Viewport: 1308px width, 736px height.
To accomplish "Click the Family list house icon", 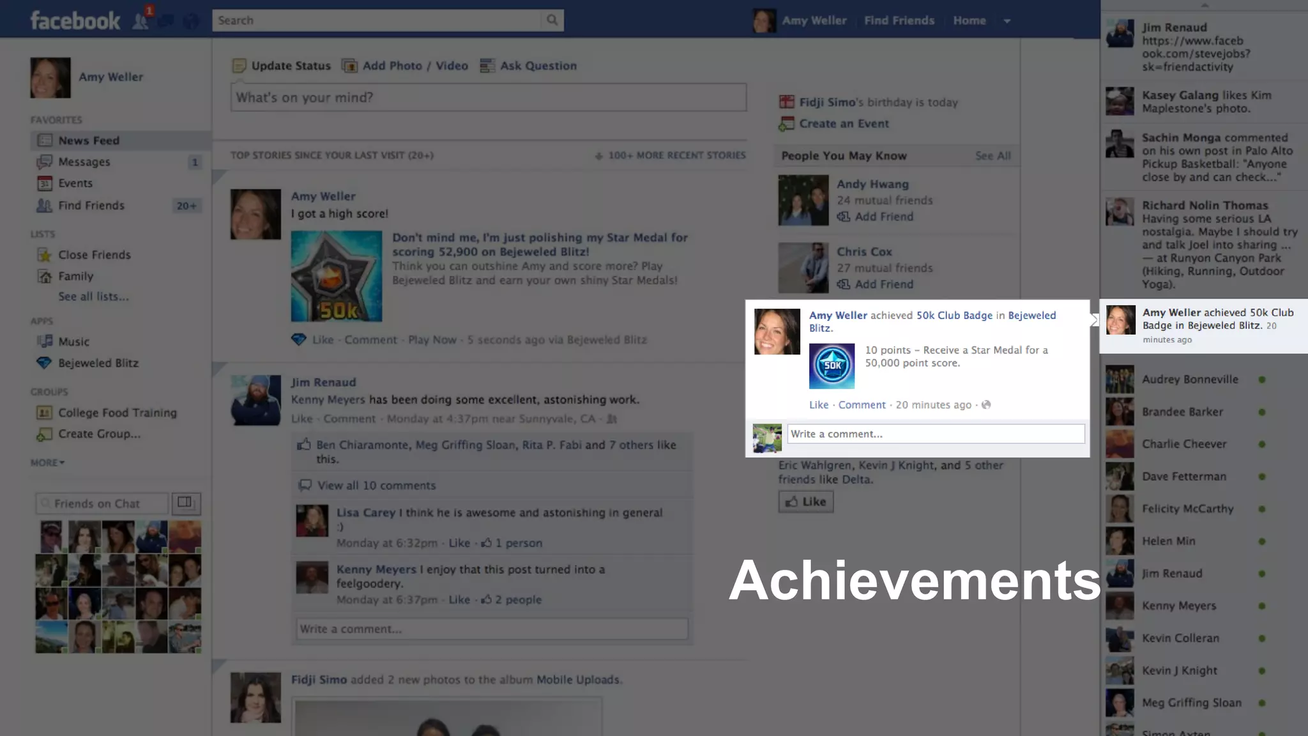I will click(45, 277).
